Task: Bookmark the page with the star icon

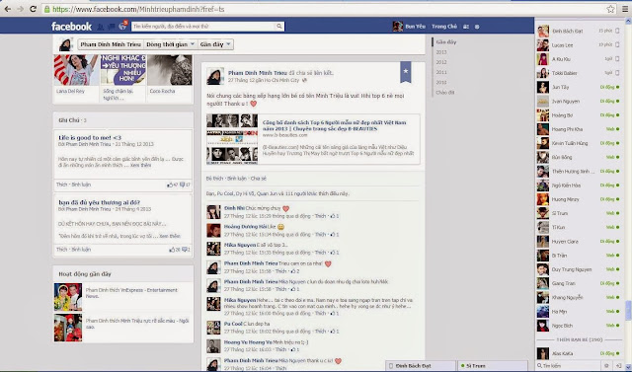Action: click(610, 9)
